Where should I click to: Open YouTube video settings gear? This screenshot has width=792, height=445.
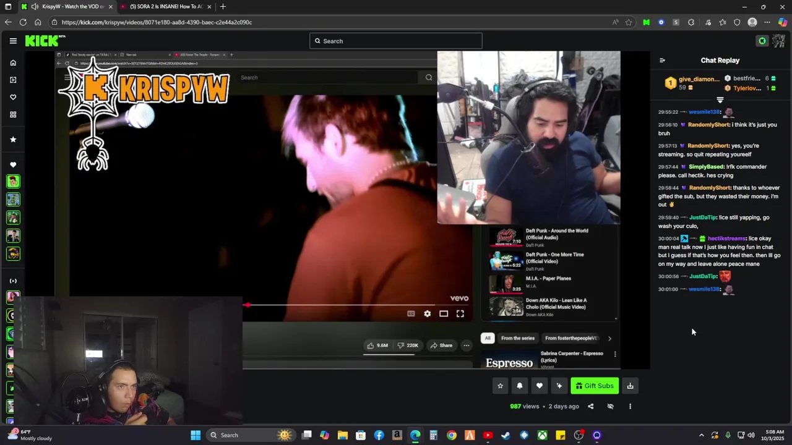pyautogui.click(x=427, y=314)
